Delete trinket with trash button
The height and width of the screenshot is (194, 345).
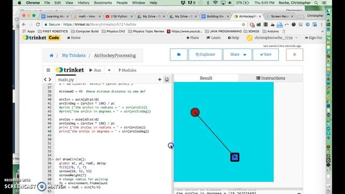[294, 54]
